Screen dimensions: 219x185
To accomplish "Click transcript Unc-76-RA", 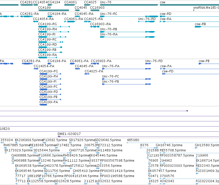I will click(128, 37).
